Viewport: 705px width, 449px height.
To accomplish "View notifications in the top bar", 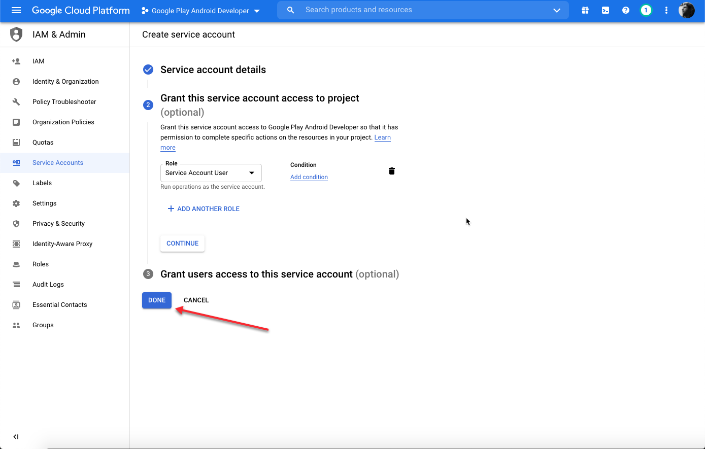I will point(646,10).
